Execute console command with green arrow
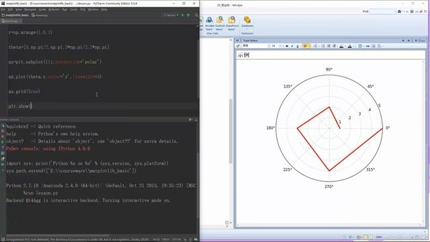Viewport: 430px width, 242px height. pyautogui.click(x=3, y=142)
